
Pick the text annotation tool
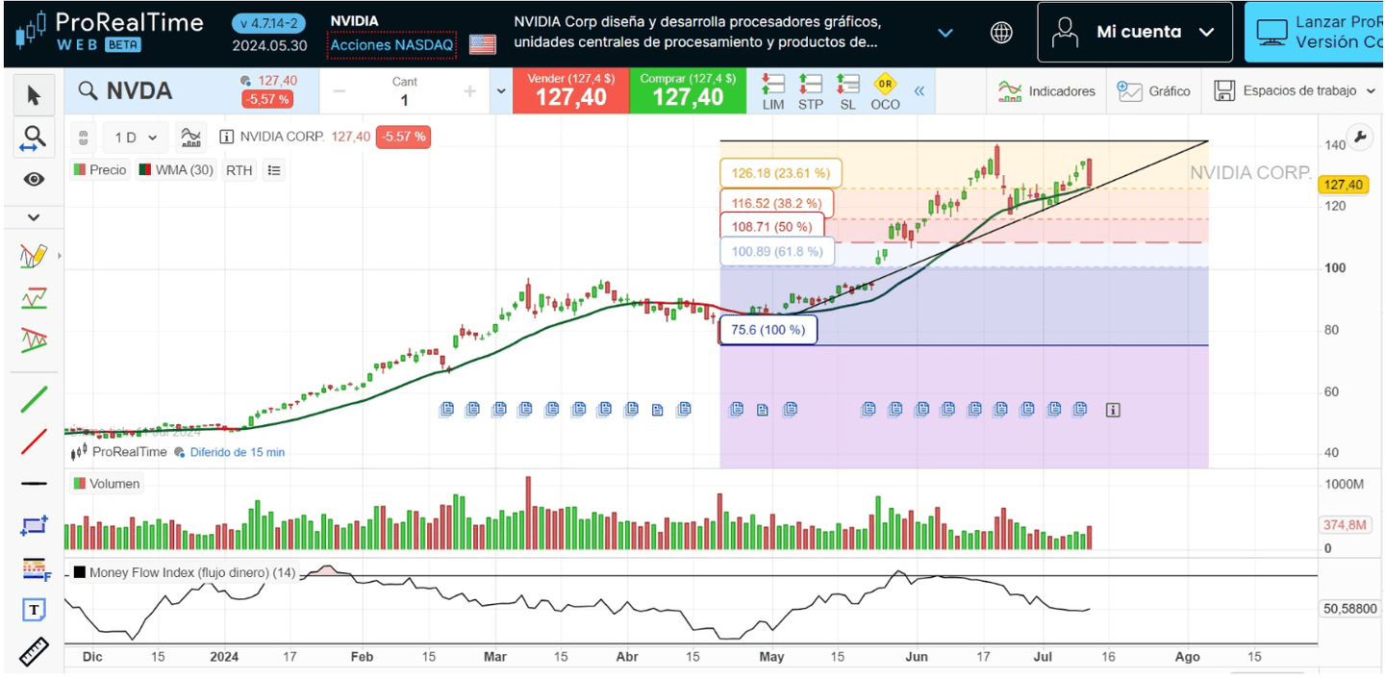[x=35, y=610]
